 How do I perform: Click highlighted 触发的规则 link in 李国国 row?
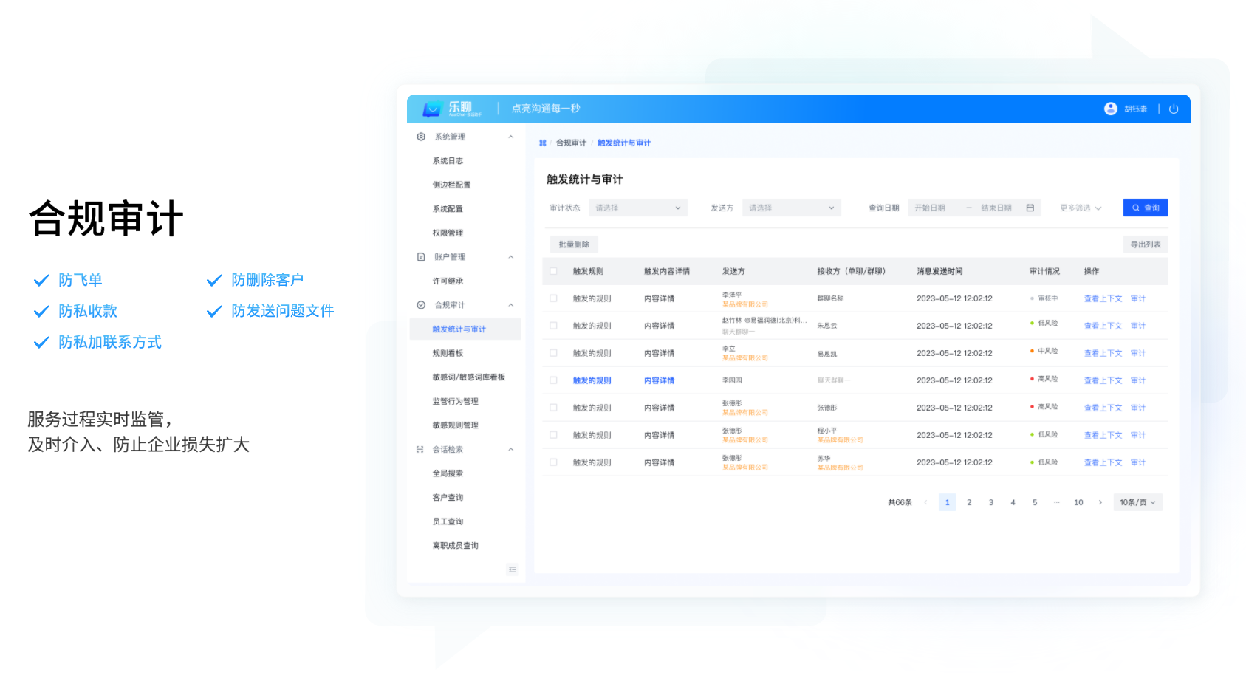tap(592, 380)
